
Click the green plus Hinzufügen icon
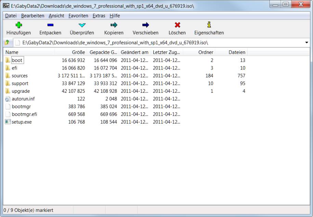point(19,25)
